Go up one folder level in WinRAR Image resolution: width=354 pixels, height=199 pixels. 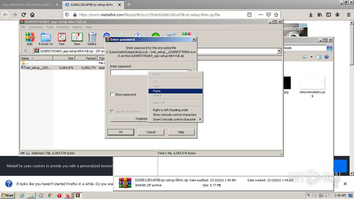coord(25,51)
